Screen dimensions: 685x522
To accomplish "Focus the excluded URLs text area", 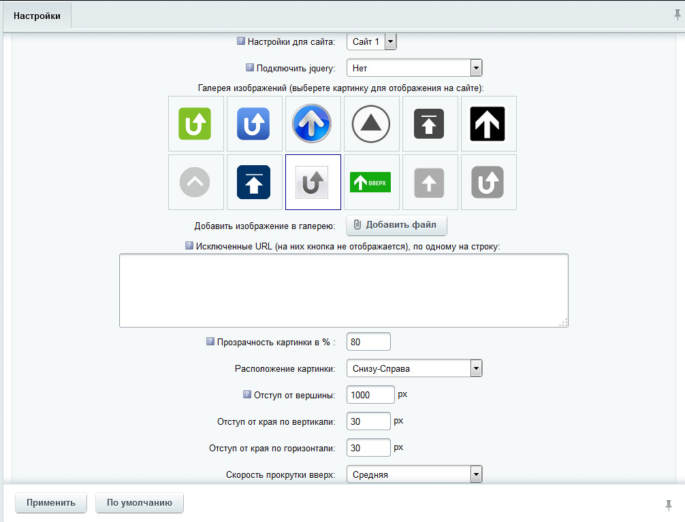I will [x=344, y=290].
